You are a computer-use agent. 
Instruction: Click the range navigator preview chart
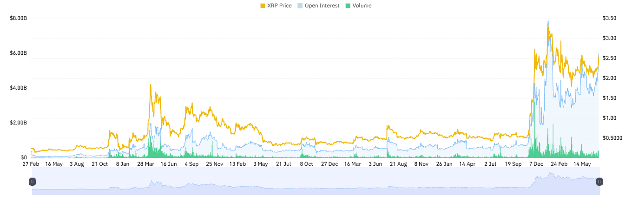click(x=316, y=181)
